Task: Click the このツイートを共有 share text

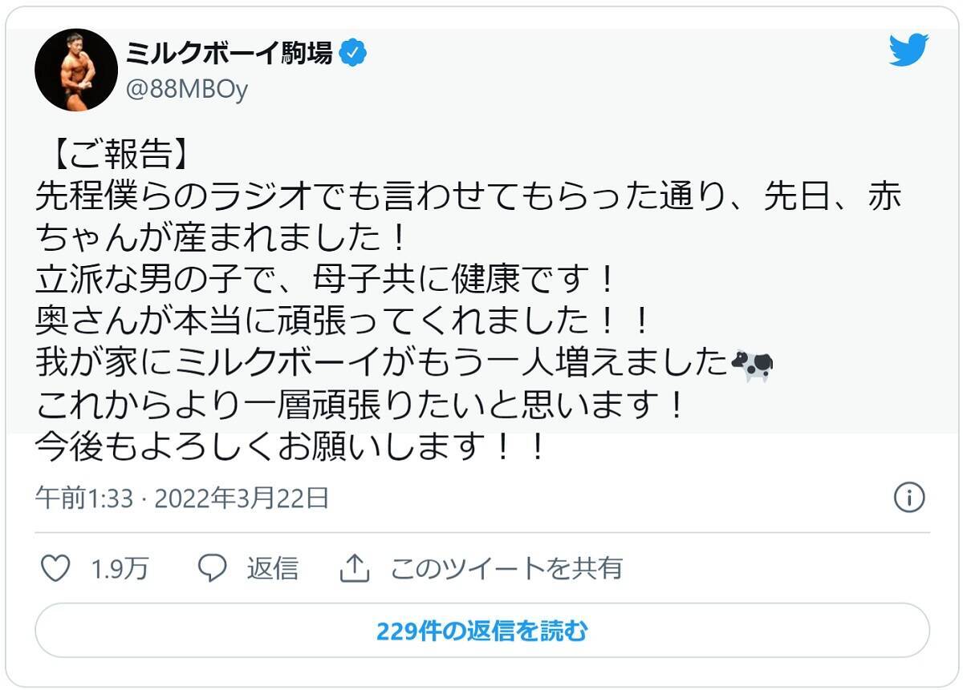Action: [506, 569]
